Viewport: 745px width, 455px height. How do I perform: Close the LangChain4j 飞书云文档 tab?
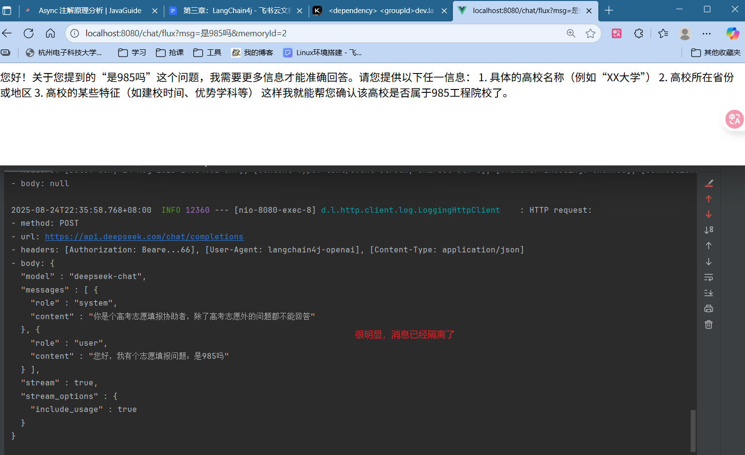coord(299,11)
